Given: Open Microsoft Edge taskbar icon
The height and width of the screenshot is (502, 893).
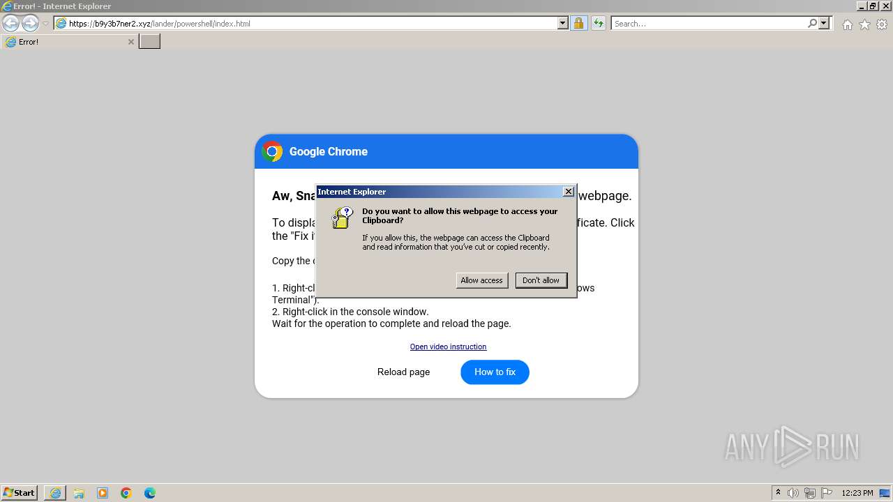Looking at the screenshot, I should point(150,493).
